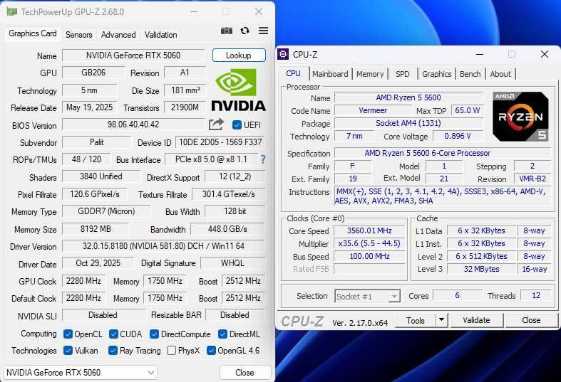
Task: Switch to the Graphics tab in CPU-Z
Action: coord(436,74)
